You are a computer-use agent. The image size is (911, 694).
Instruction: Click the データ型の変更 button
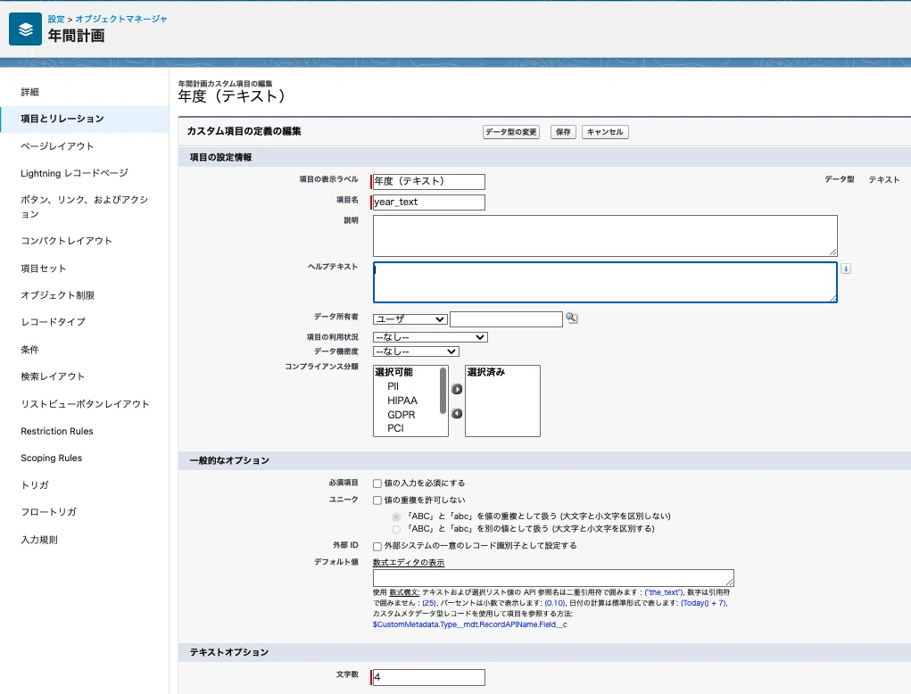511,132
